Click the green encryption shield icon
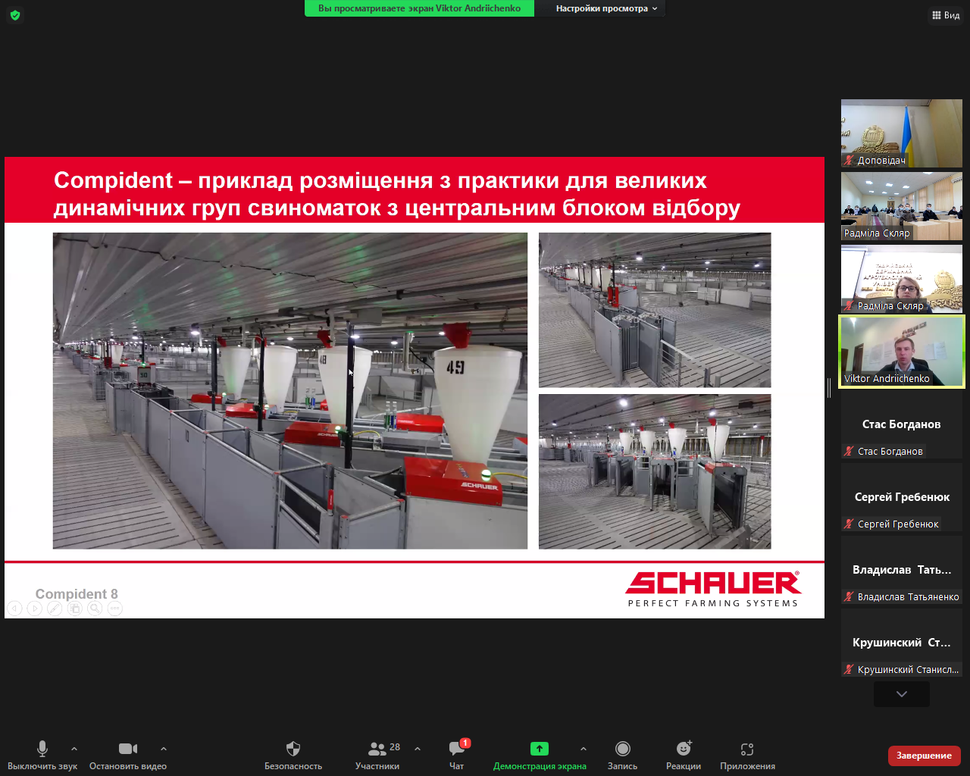This screenshot has width=970, height=776. (15, 15)
